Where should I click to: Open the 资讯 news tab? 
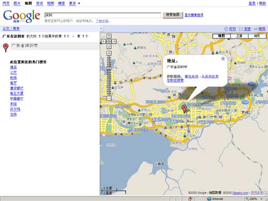[40, 3]
